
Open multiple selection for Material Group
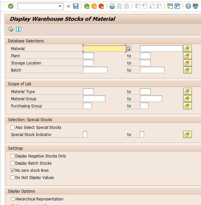(187, 99)
